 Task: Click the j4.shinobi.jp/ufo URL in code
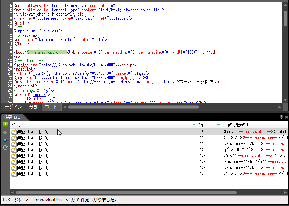point(77,65)
